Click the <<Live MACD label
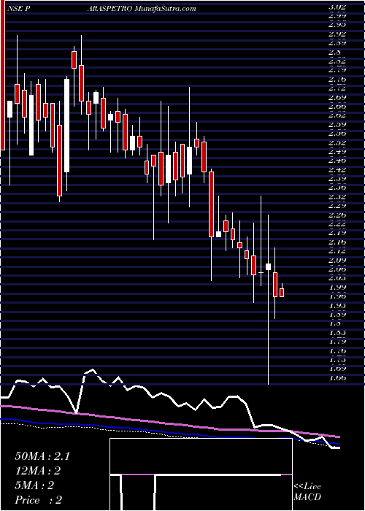This screenshot has width=365, height=511. click(x=307, y=492)
